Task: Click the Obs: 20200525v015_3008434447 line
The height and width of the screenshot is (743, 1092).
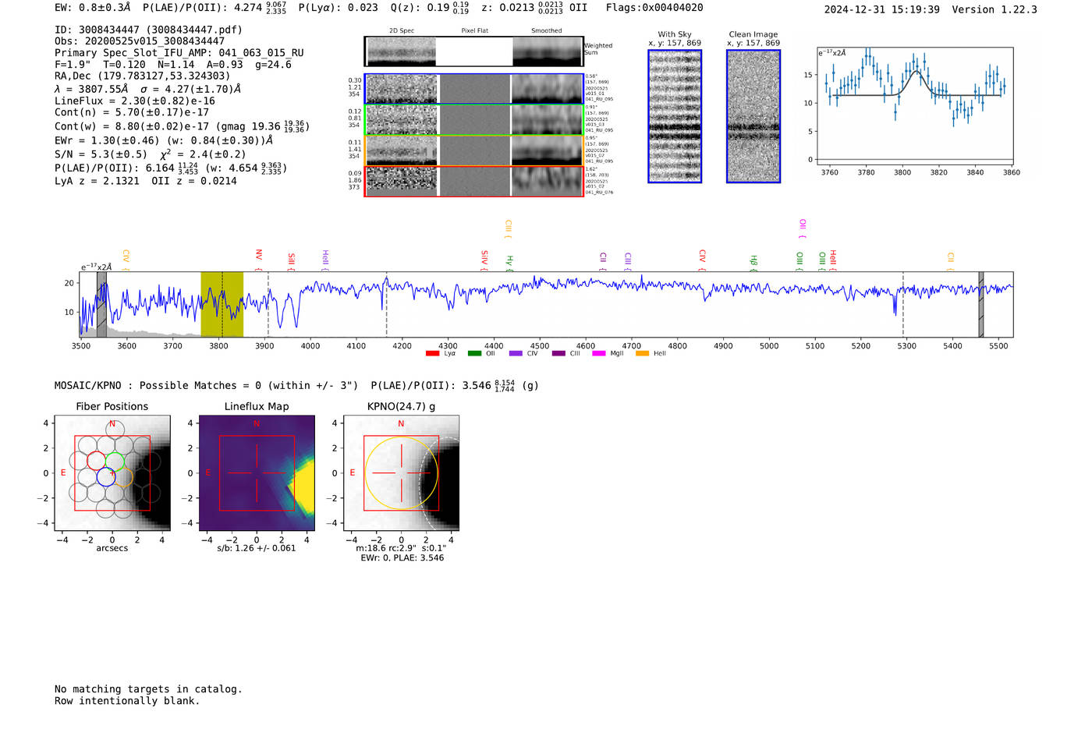Action: [x=140, y=41]
